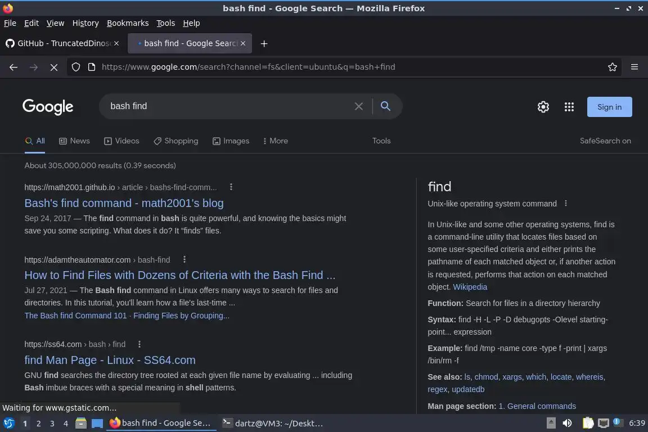Stop loading the page

54,67
